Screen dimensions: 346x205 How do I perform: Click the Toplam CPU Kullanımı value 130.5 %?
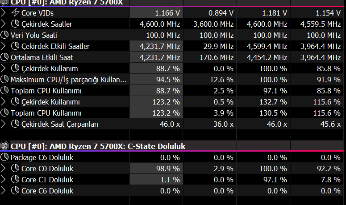(273, 113)
